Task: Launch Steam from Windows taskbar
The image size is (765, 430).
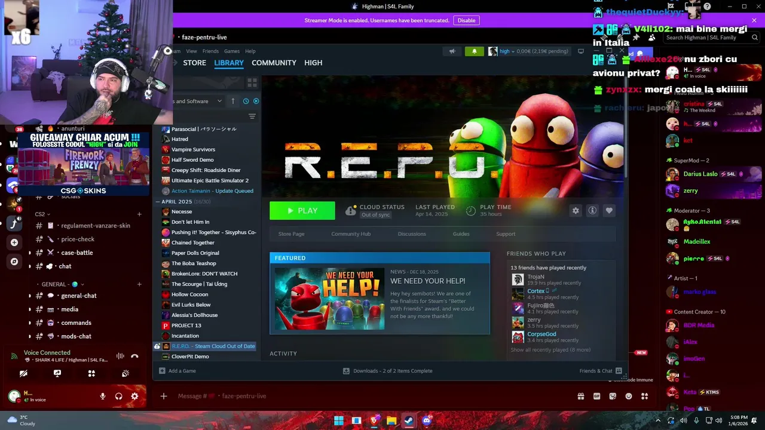Action: coord(409,420)
